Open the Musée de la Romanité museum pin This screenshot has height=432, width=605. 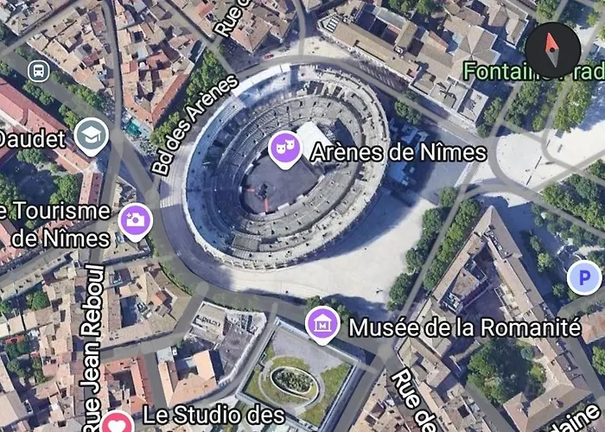(322, 325)
